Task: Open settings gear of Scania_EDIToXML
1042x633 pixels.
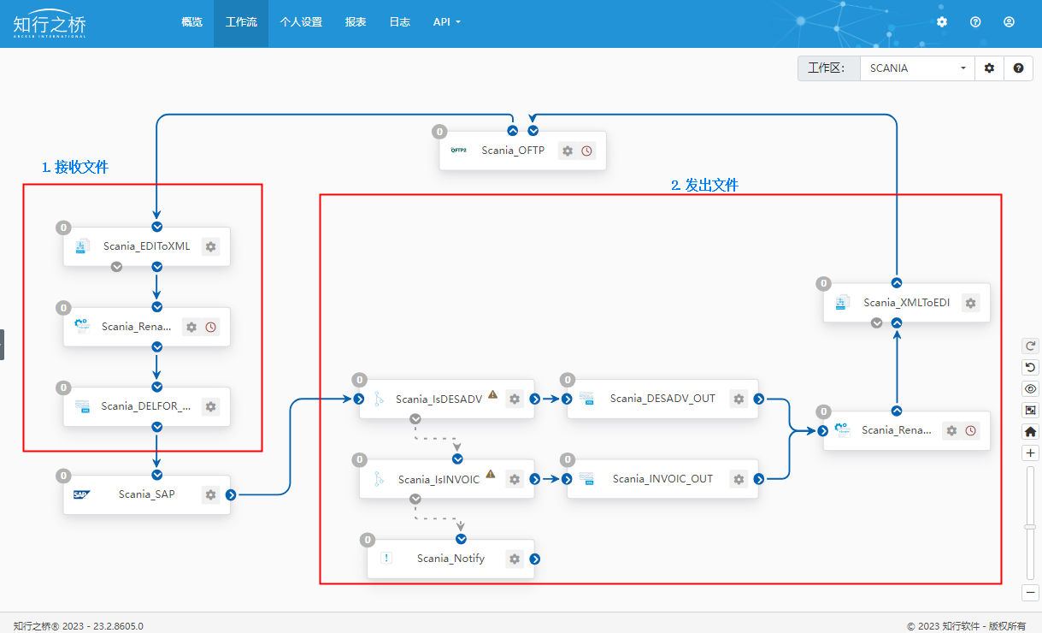Action: tap(211, 246)
